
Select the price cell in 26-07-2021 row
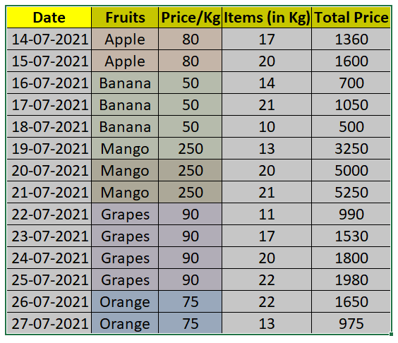(190, 301)
